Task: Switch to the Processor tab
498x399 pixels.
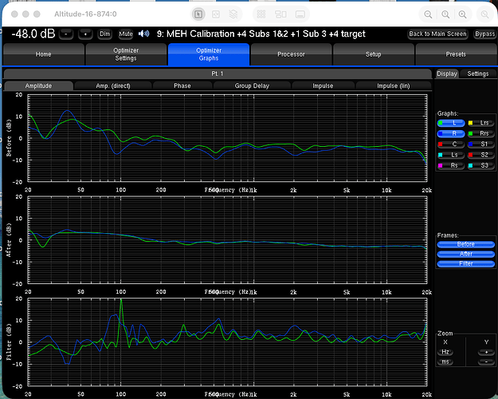Action: tap(291, 54)
